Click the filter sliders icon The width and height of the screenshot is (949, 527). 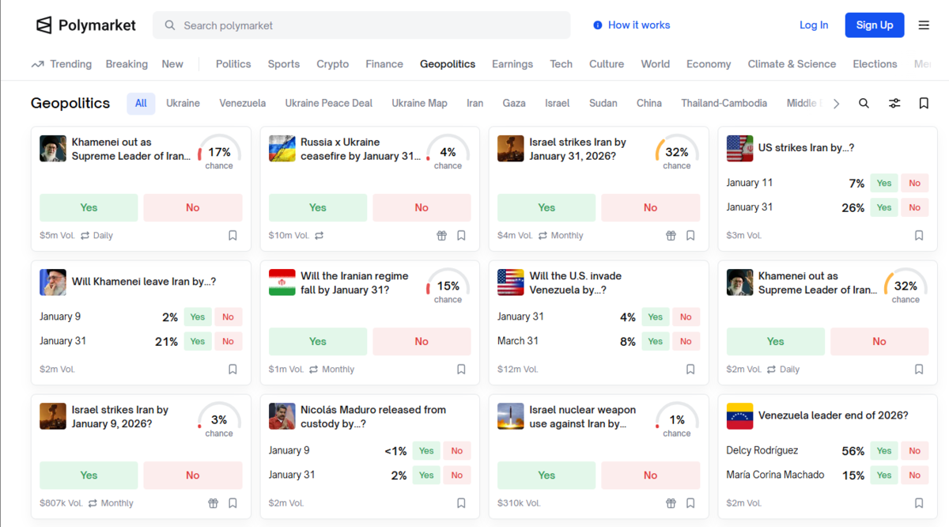[894, 104]
